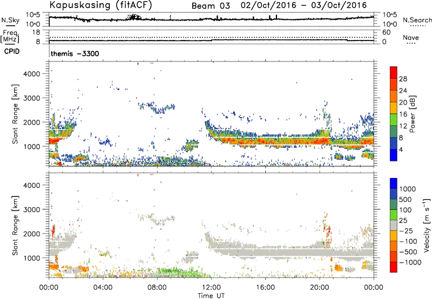Click the "2000" tick of the velocity panel
The image size is (432, 299).
32,234
